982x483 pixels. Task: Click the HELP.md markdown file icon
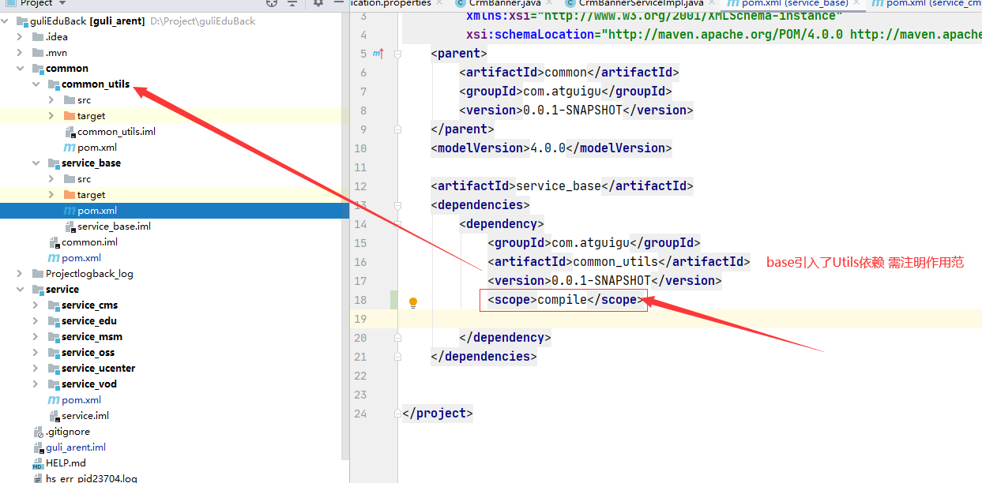click(x=38, y=463)
